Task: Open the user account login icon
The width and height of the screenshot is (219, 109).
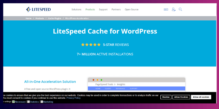Action: click(x=174, y=10)
